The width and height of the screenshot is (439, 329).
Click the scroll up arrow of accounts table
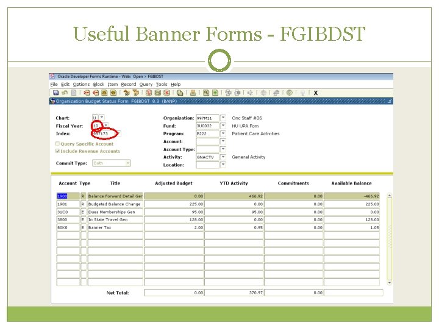coord(390,196)
